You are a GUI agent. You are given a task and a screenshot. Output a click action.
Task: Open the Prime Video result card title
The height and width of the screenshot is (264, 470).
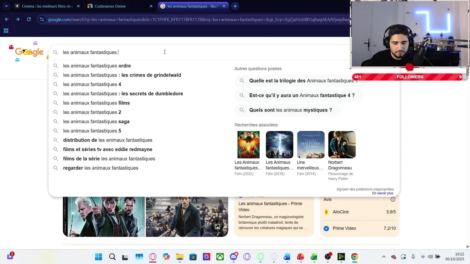click(x=270, y=206)
